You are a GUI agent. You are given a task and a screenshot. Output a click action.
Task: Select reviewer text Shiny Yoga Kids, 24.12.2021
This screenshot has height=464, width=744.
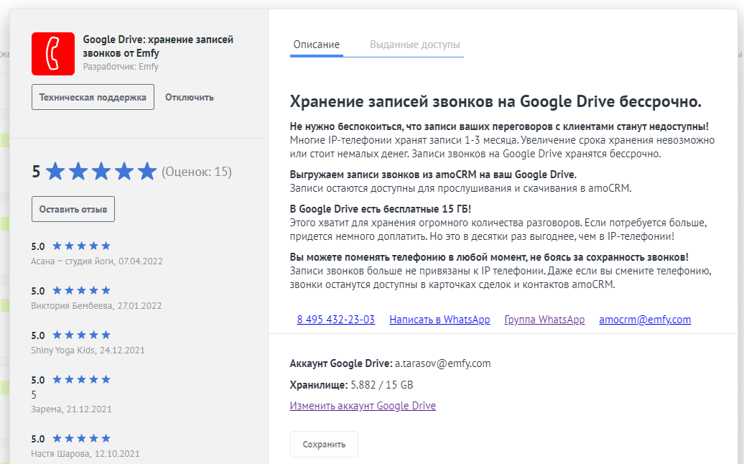88,351
